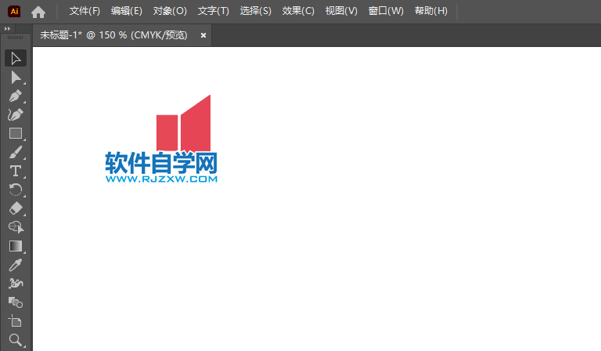Select the Type tool
601x351 pixels.
pyautogui.click(x=16, y=171)
